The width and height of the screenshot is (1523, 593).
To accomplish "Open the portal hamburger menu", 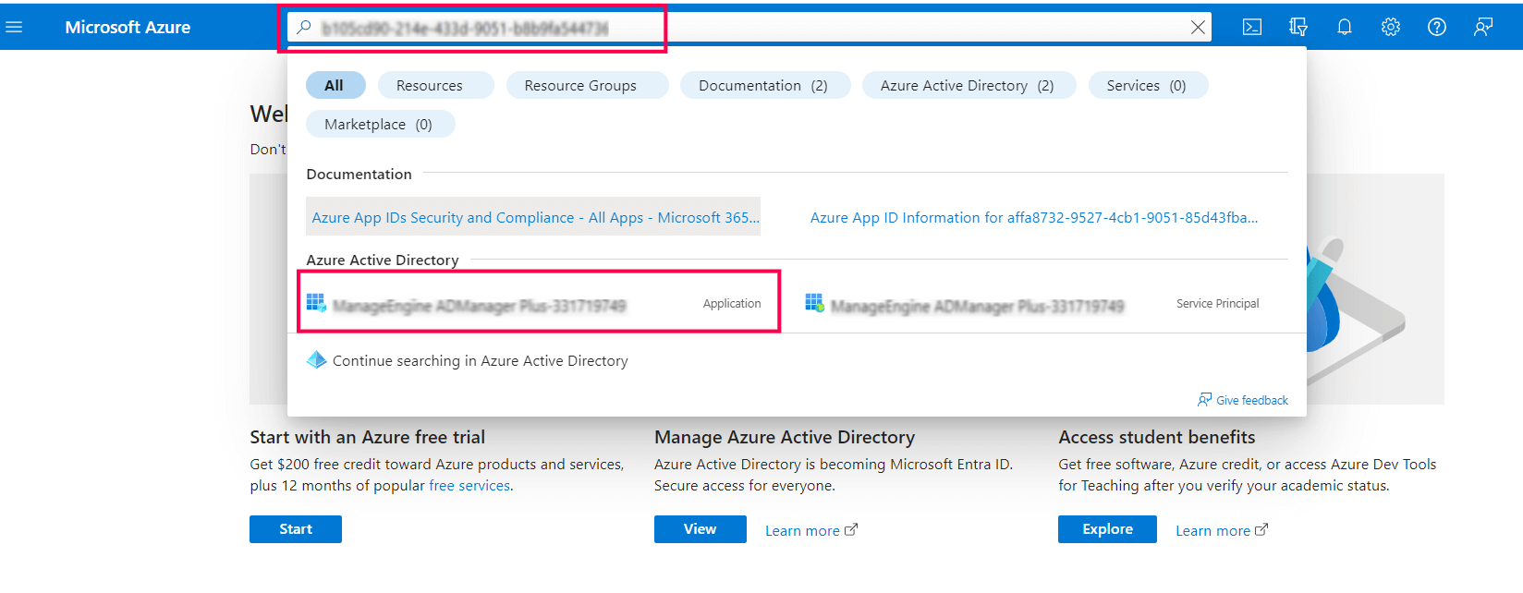I will (x=14, y=27).
